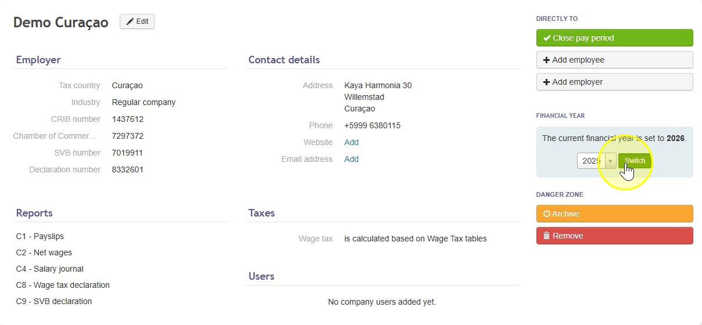Click the orange Archive button
Viewport: 702px width, 325px height.
(x=615, y=214)
